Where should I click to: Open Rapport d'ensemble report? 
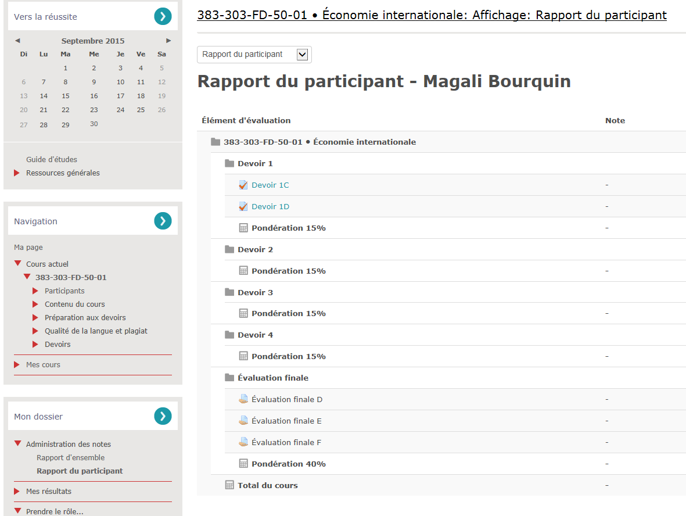click(70, 457)
